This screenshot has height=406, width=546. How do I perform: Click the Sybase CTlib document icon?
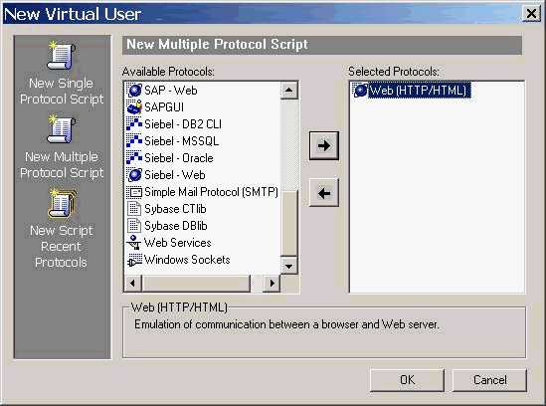pos(134,209)
